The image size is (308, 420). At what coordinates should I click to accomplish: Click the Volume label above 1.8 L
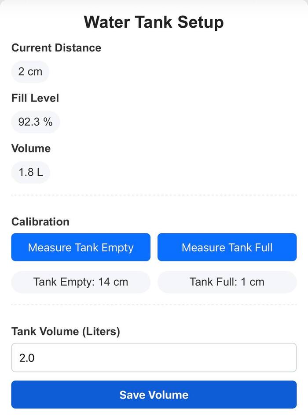coord(31,148)
